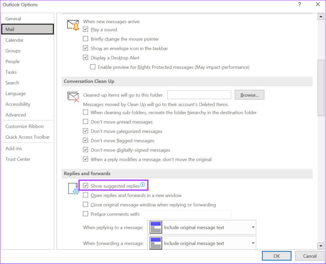Disable Display a Desktop Alert
Viewport: 326px width, 264px height.
[x=85, y=58]
